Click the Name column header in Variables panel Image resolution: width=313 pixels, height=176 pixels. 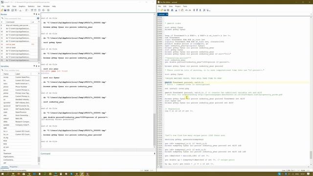tap(9, 74)
